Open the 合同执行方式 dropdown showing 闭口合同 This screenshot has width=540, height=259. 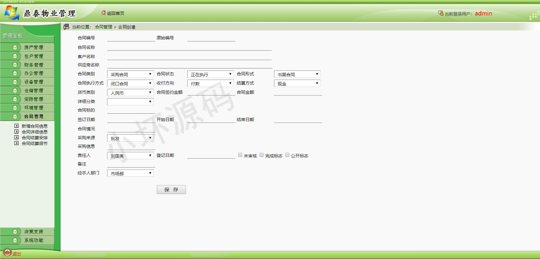tap(131, 83)
